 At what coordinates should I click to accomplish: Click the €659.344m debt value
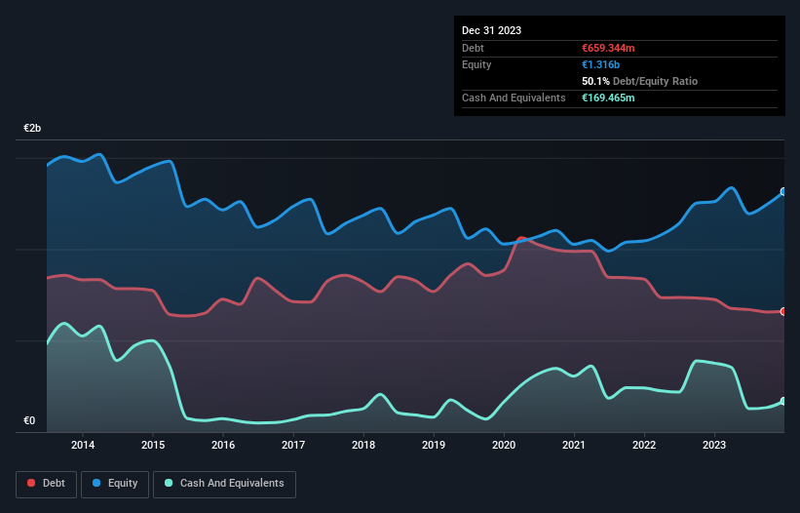coord(608,48)
